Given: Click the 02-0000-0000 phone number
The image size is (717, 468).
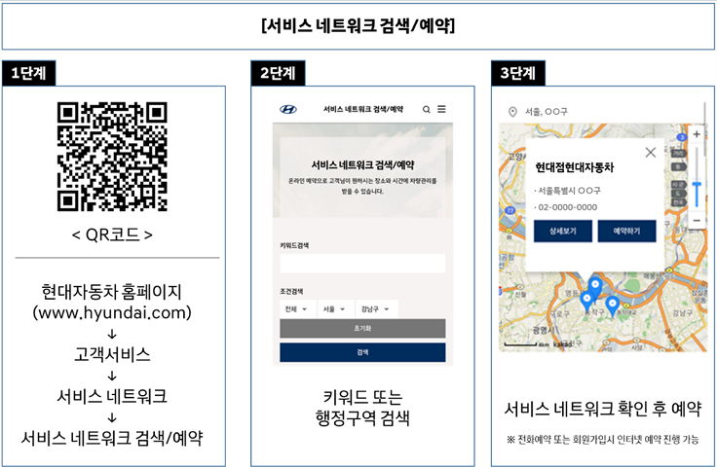Looking at the screenshot, I should point(568,207).
